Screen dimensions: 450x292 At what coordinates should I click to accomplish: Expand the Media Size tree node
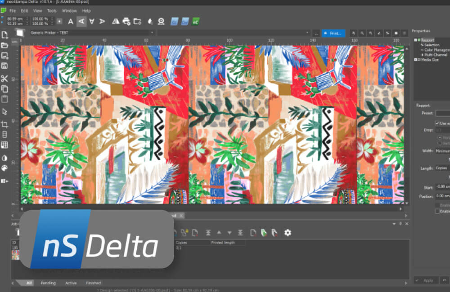(415, 60)
